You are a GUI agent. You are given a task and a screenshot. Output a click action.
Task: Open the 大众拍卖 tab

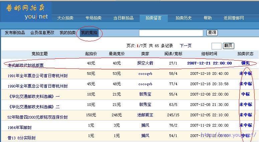(x=65, y=18)
